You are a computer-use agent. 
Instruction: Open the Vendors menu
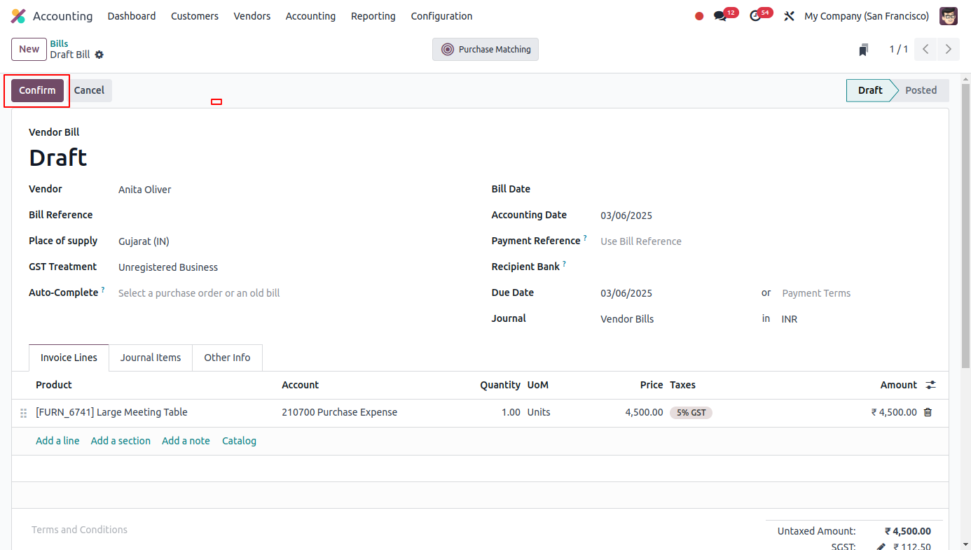pos(252,15)
